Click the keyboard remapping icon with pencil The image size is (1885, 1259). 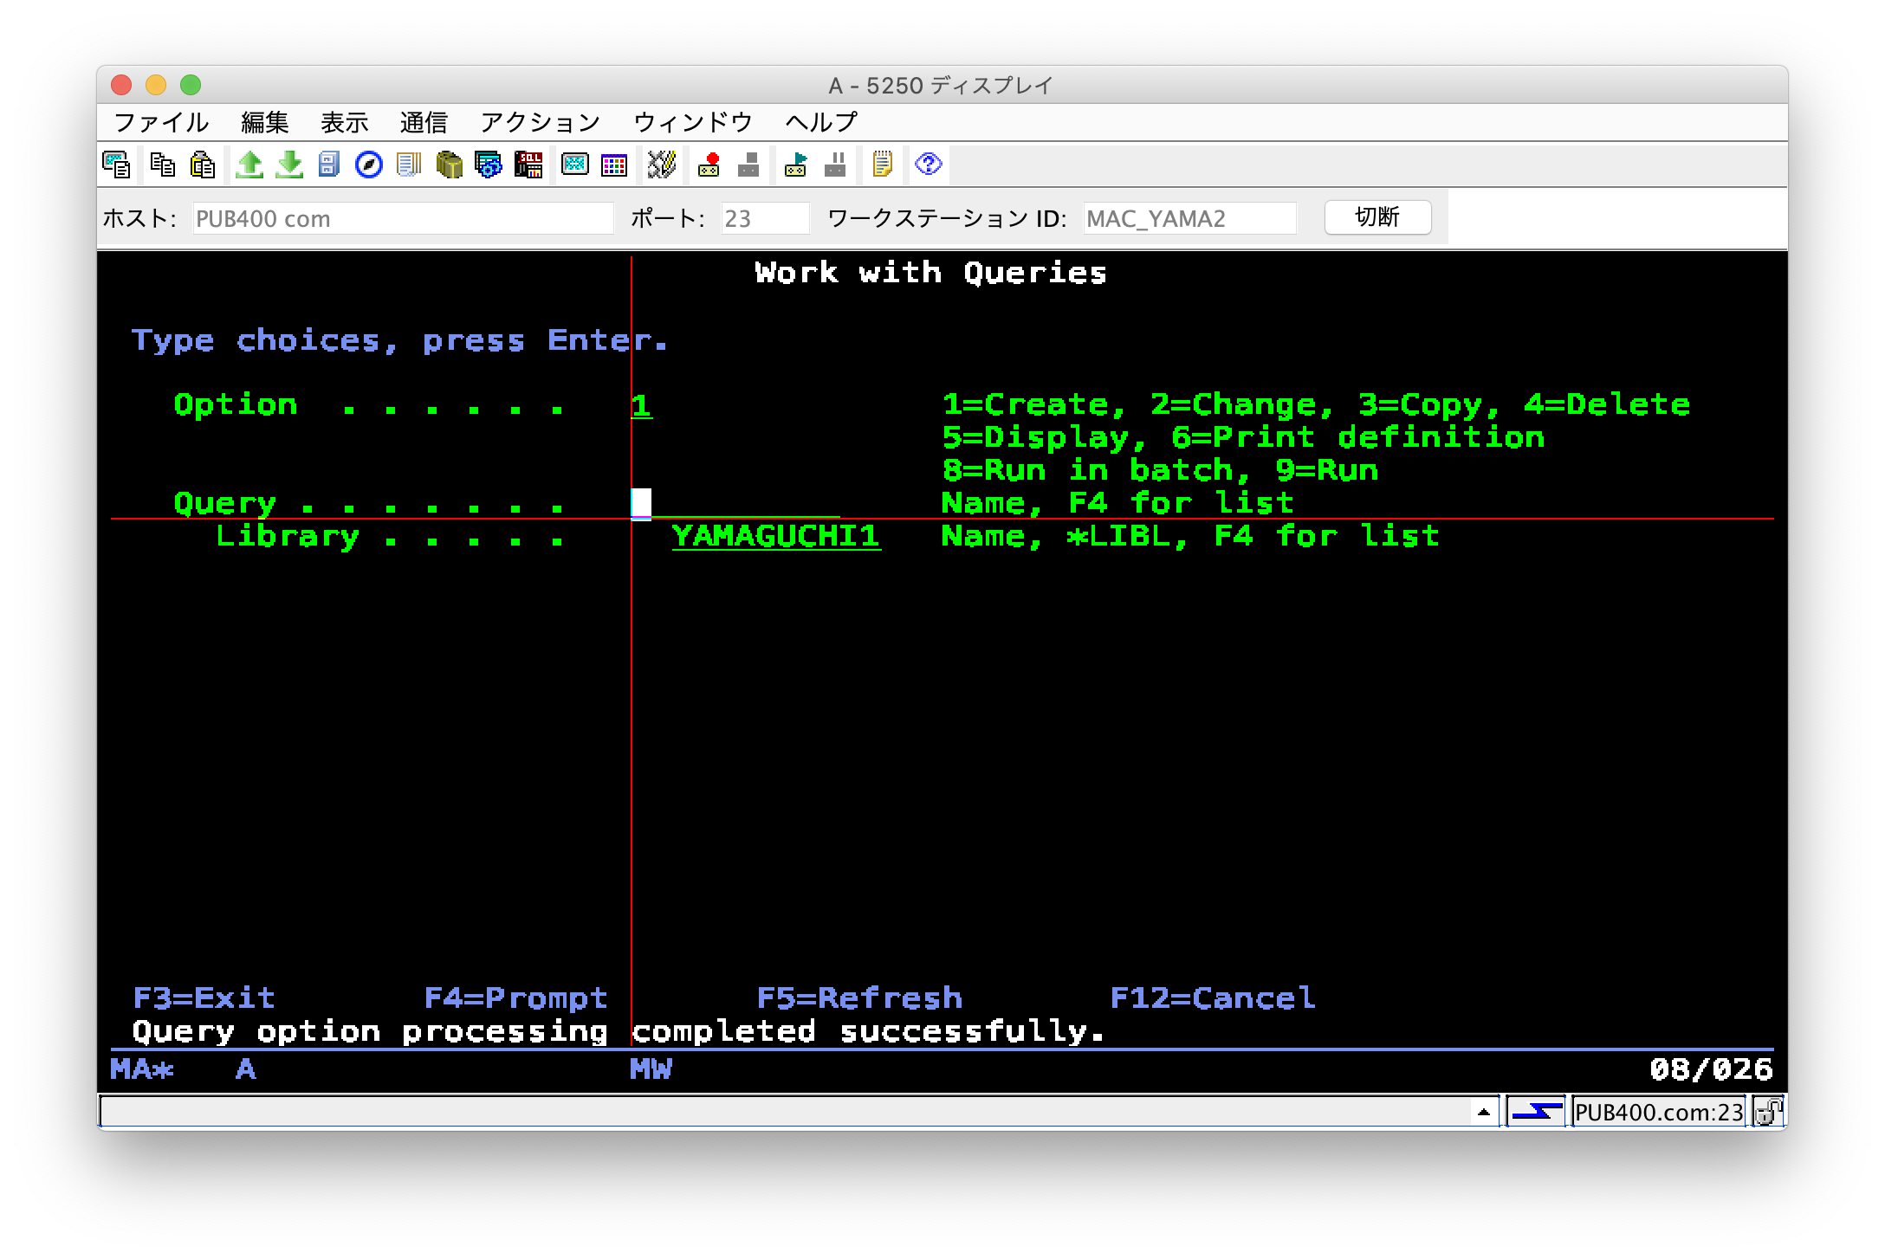[661, 165]
